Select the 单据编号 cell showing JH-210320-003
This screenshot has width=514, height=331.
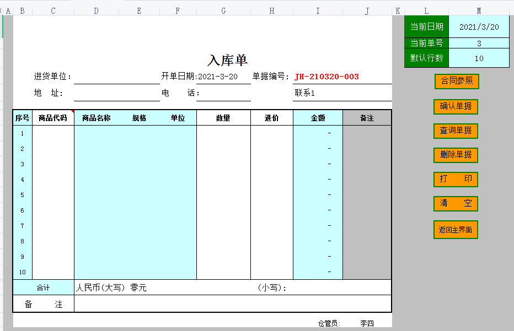[x=325, y=77]
